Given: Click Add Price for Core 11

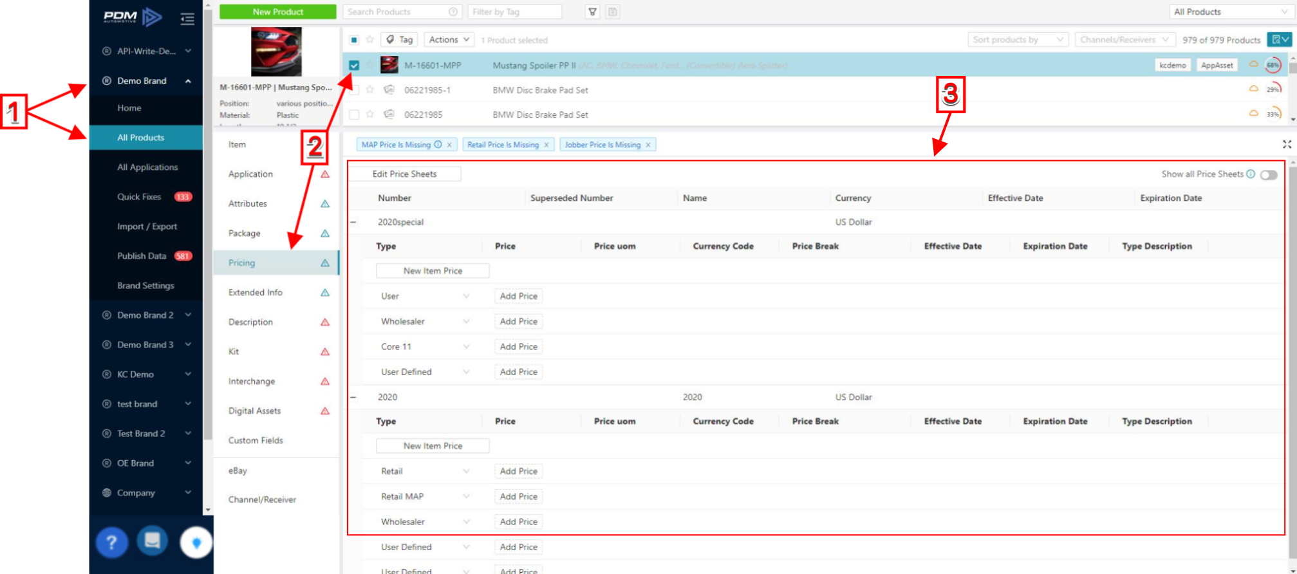Looking at the screenshot, I should coord(519,346).
